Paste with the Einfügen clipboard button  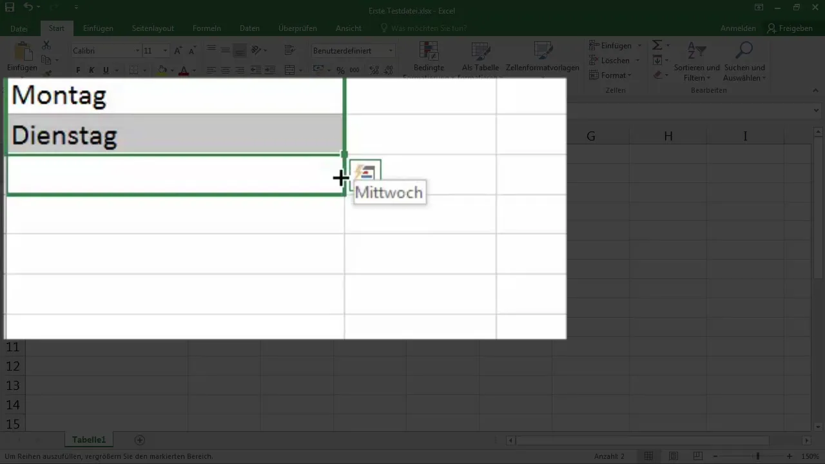pyautogui.click(x=22, y=57)
